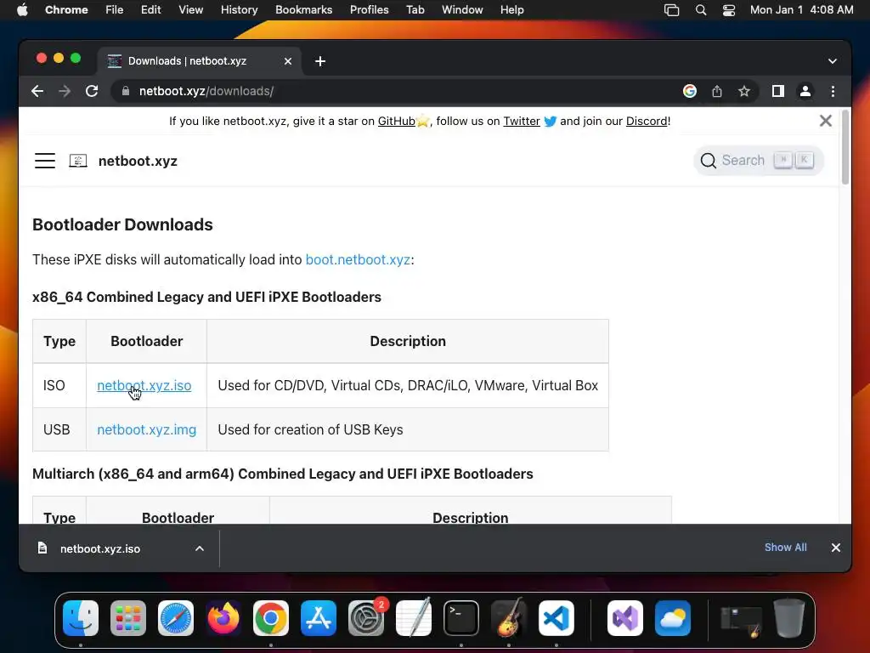
Task: Open Terminal from the Dock
Action: tap(461, 618)
